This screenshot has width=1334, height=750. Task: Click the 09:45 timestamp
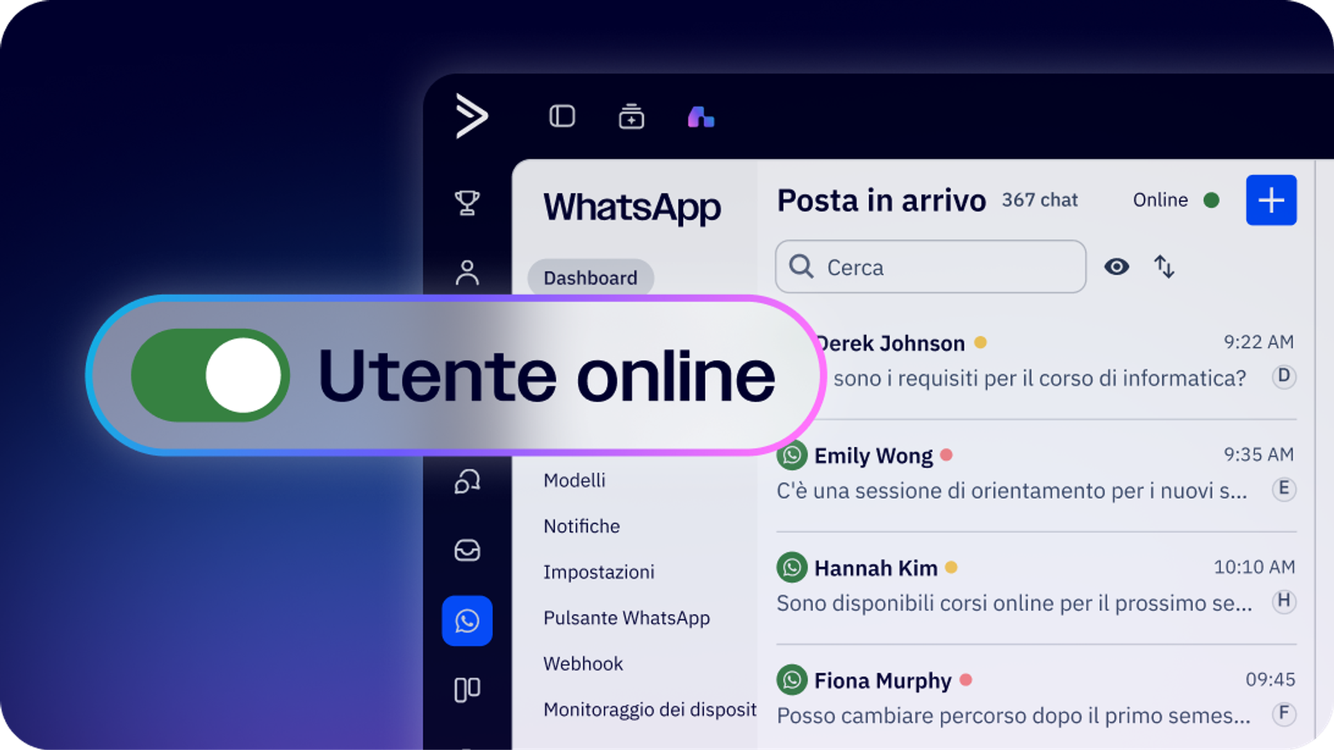[x=1270, y=679]
